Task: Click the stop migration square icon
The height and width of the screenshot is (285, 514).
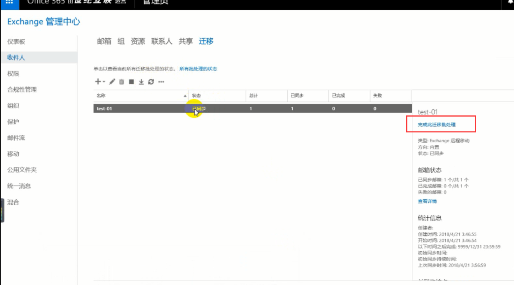Action: [x=131, y=82]
